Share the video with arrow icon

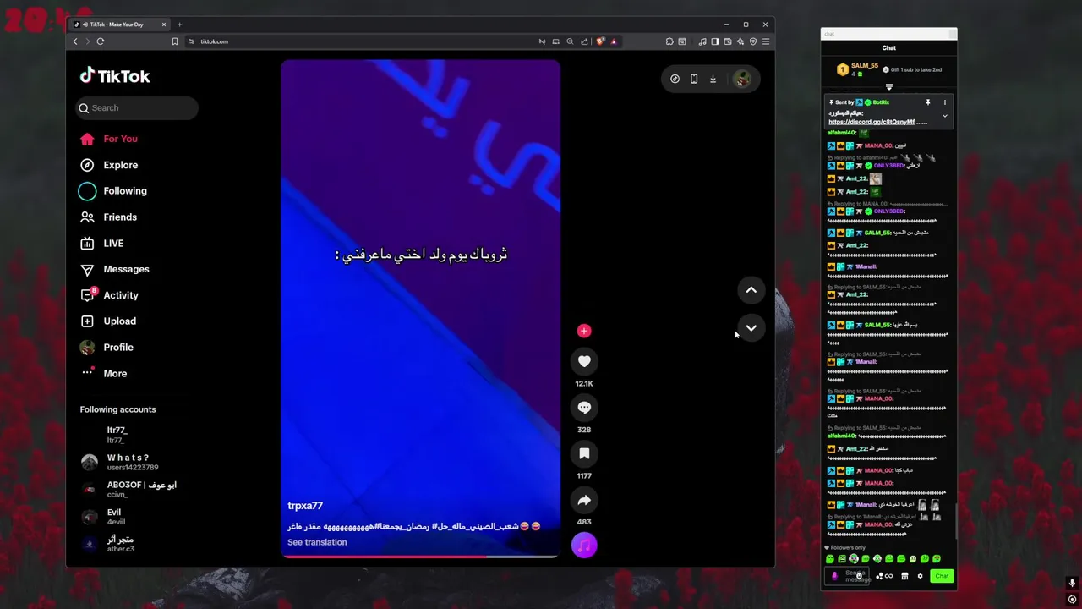click(584, 501)
